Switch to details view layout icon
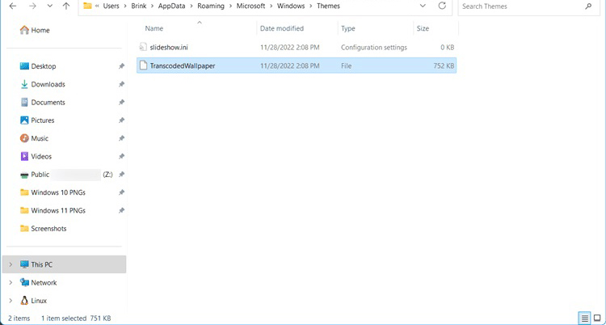The width and height of the screenshot is (606, 325). point(584,318)
